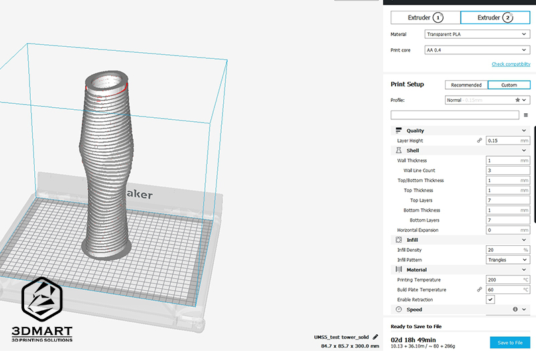Open the Check compatibility link
This screenshot has height=351, width=536.
click(x=511, y=64)
